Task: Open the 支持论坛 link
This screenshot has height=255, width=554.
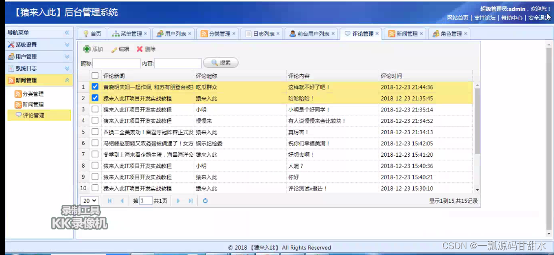Action: tap(485, 18)
